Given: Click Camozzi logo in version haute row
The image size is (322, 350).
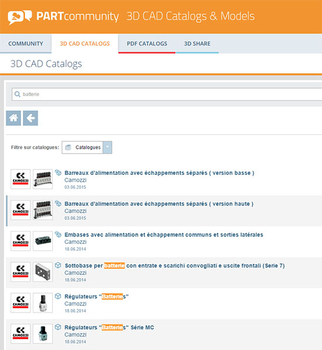Looking at the screenshot, I should (x=20, y=210).
